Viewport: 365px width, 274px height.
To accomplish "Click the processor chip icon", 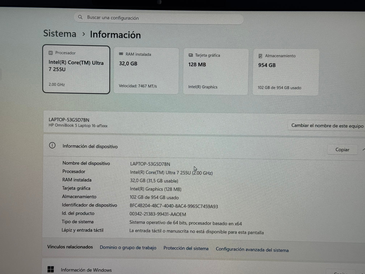I will click(x=51, y=53).
